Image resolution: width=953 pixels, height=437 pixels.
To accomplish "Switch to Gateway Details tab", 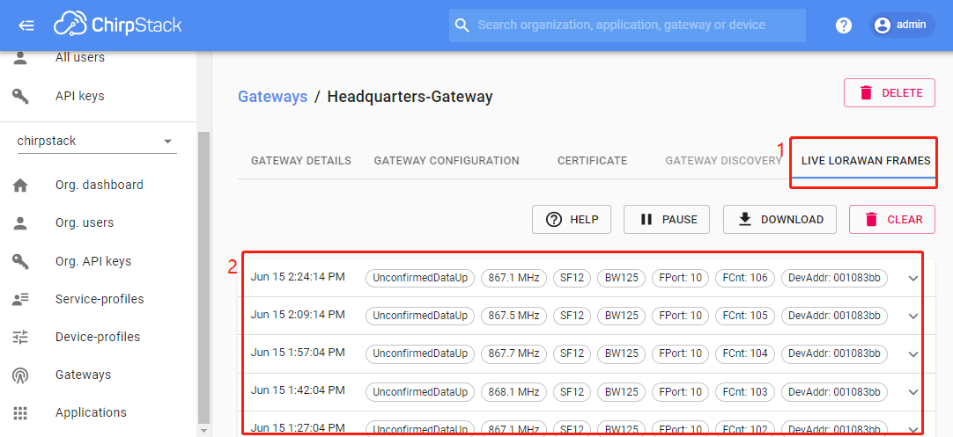I will [x=301, y=161].
